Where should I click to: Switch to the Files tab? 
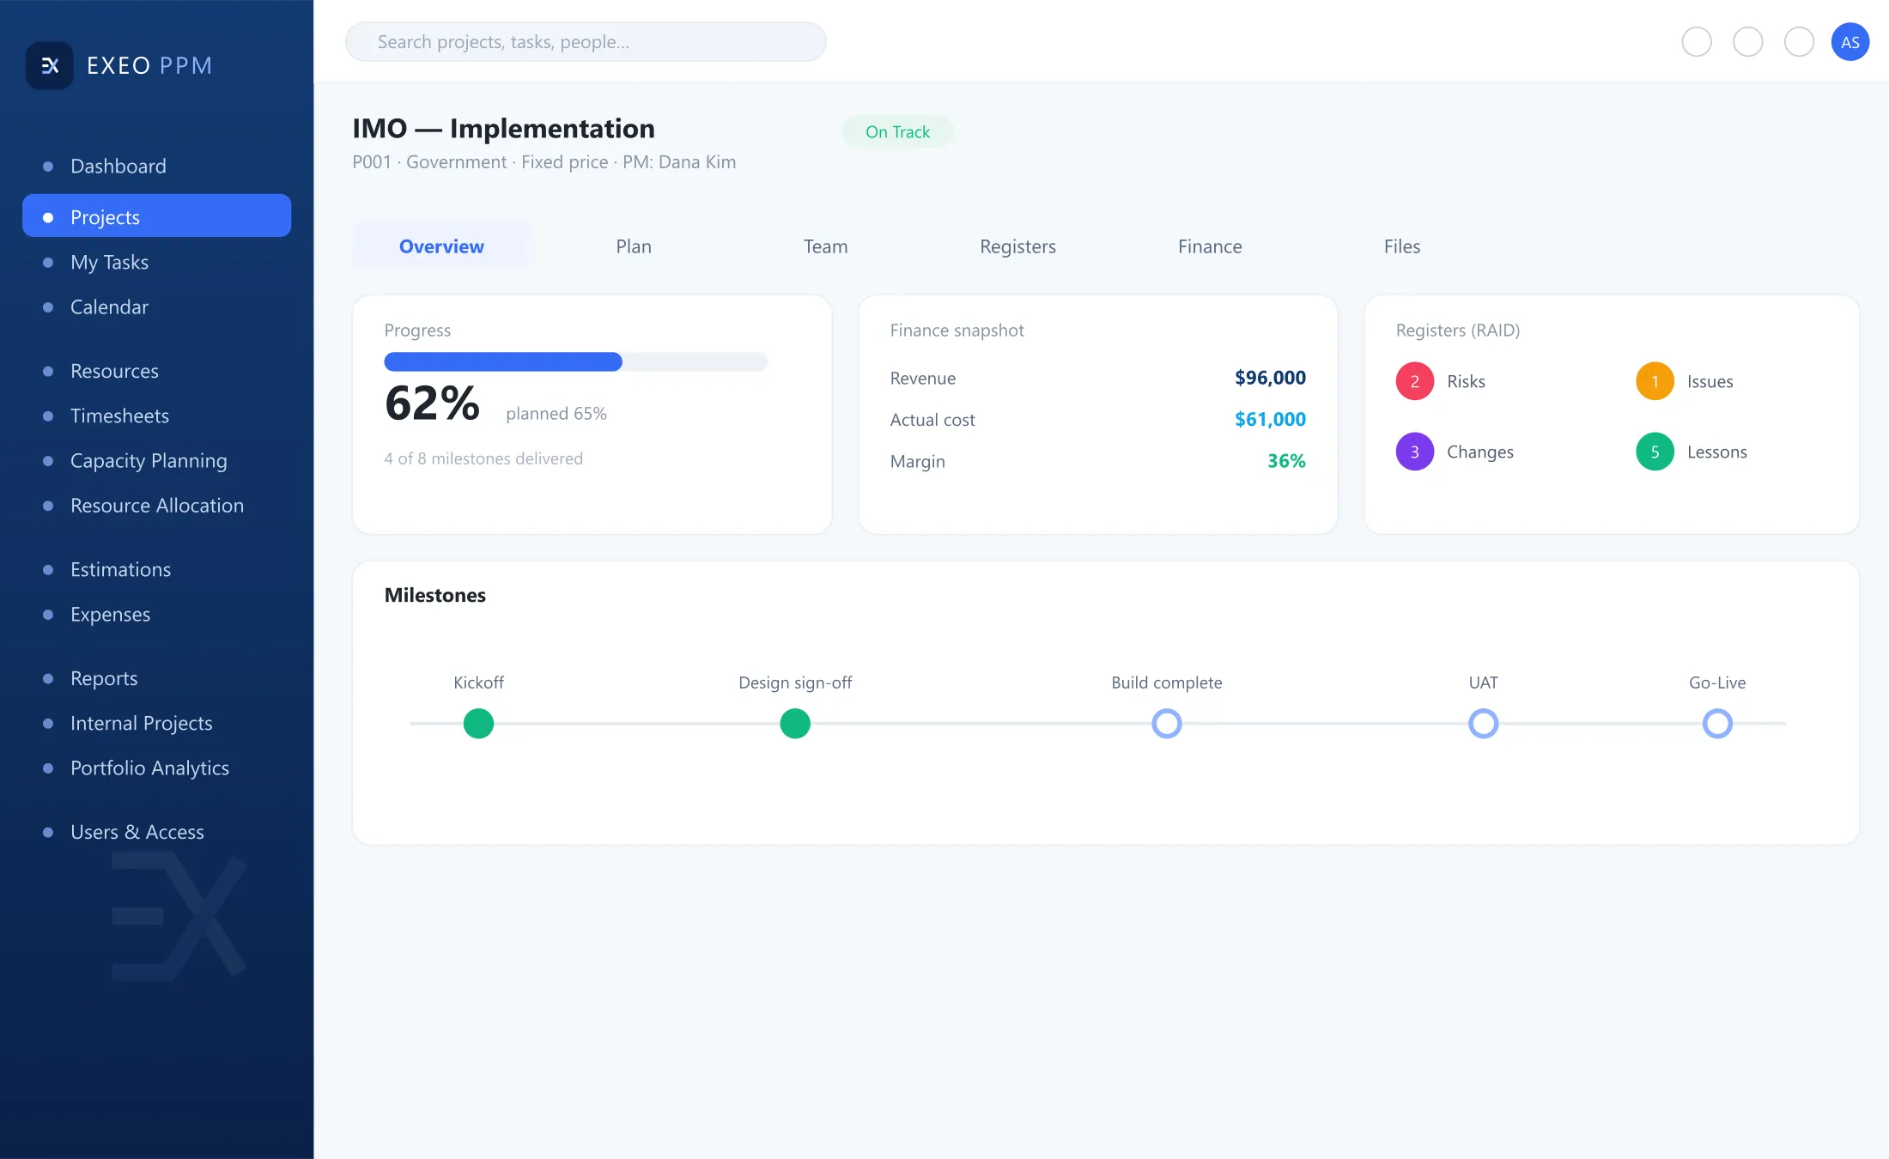pos(1402,246)
